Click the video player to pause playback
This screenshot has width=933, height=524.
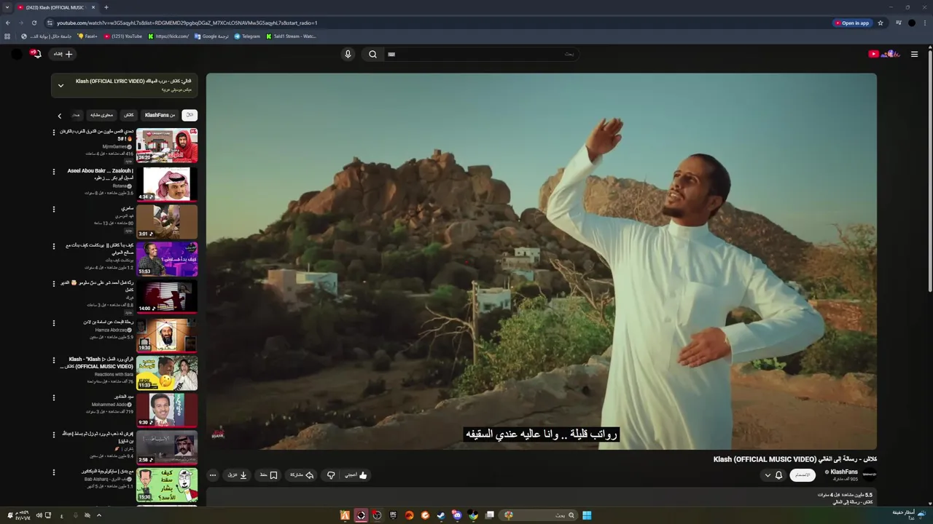[541, 261]
